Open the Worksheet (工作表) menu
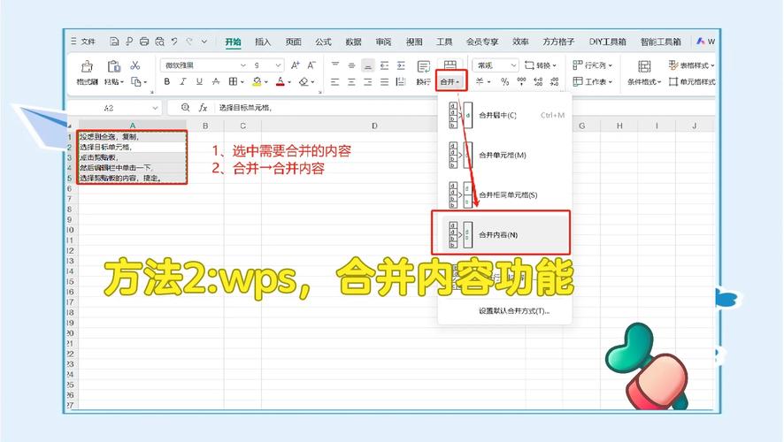Viewport: 784px width, 442px height. point(593,82)
